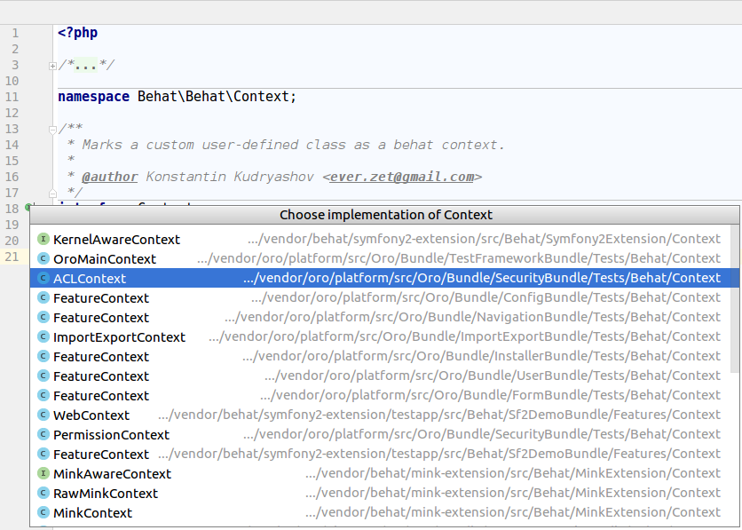Collapse the docblock starting at line 13
Viewport: 742px width, 530px height.
[x=53, y=130]
